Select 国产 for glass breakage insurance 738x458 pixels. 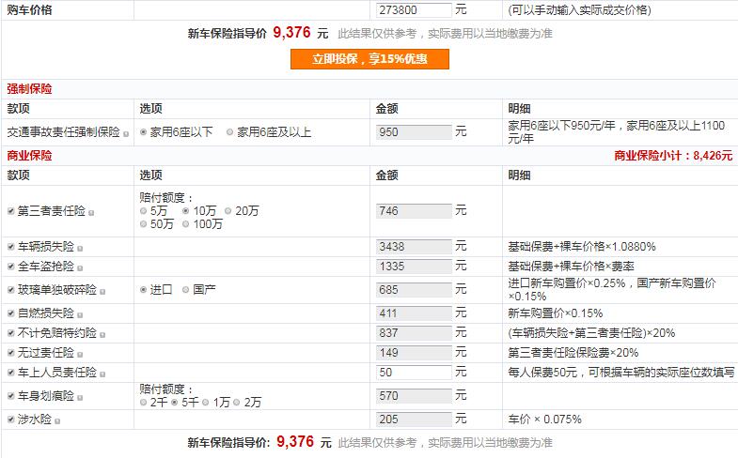point(185,290)
